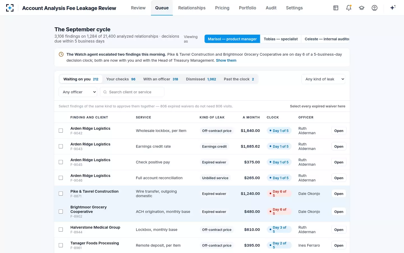The width and height of the screenshot is (404, 253).
Task: Select Pike & Tavrel Construction checkbox
Action: pyautogui.click(x=61, y=194)
